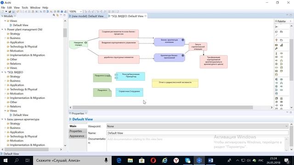Image resolution: width=294 pixels, height=165 pixels.
Task: Open the search filter in Models tree
Action: (54, 15)
